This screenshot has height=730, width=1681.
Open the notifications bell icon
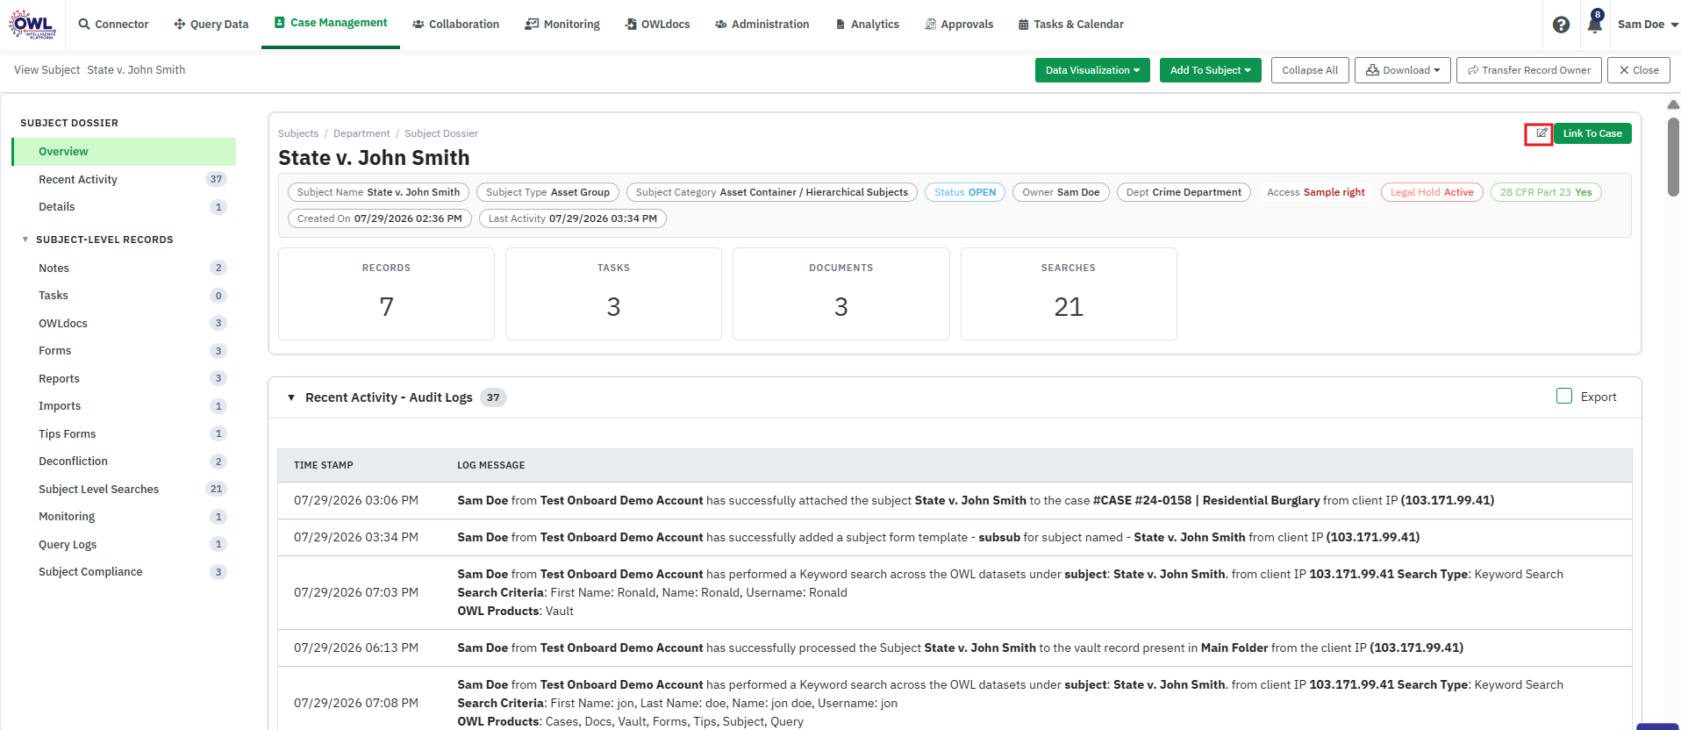1594,24
